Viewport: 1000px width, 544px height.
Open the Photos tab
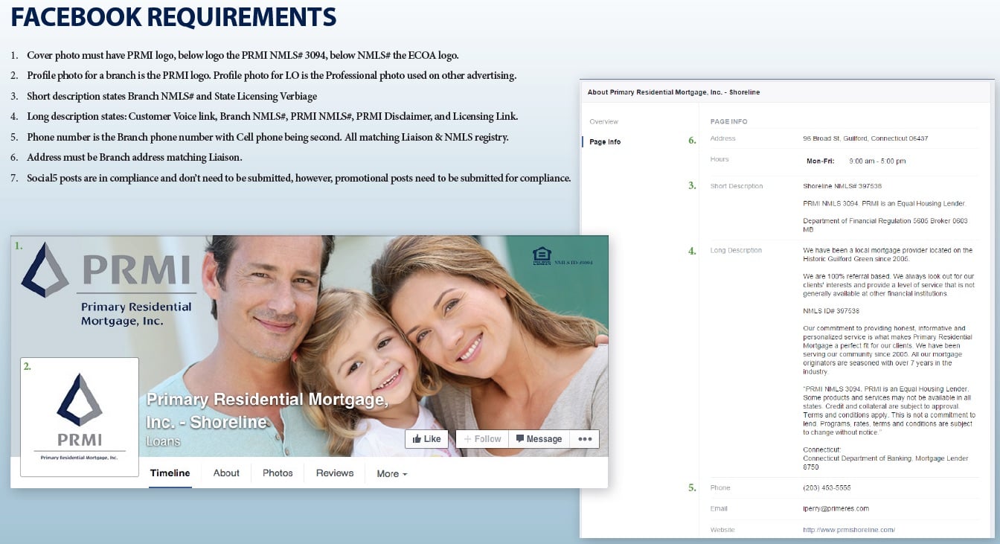tap(278, 473)
